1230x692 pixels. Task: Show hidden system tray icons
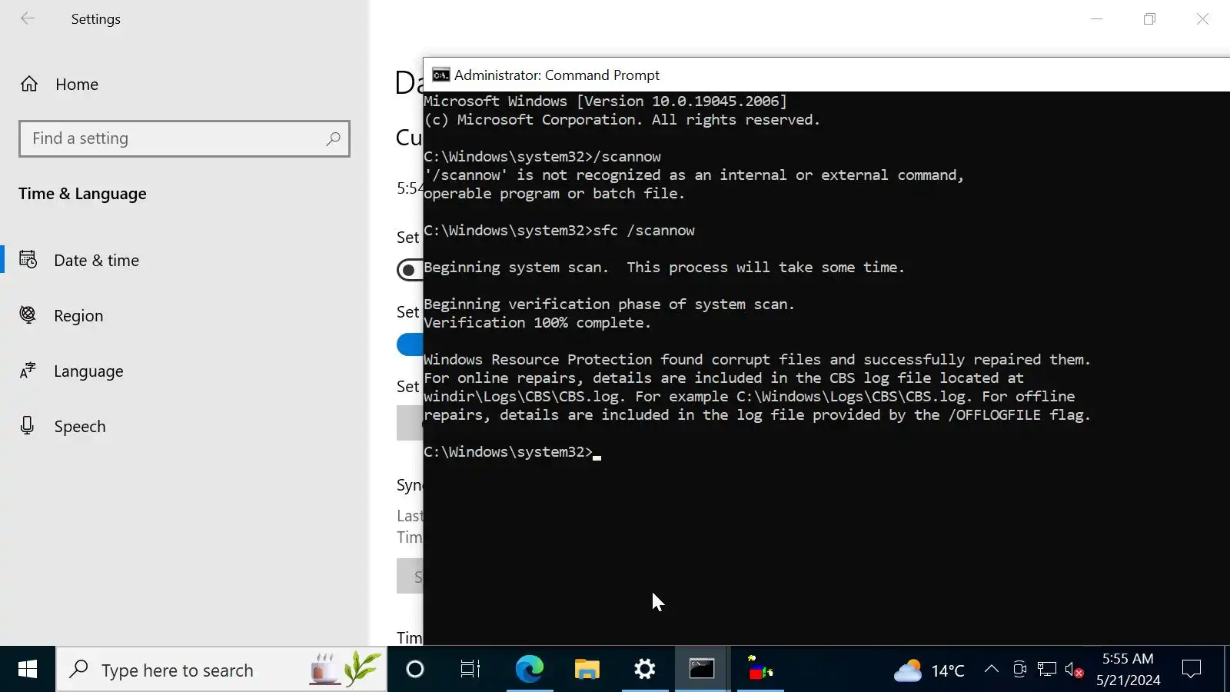[x=992, y=670]
